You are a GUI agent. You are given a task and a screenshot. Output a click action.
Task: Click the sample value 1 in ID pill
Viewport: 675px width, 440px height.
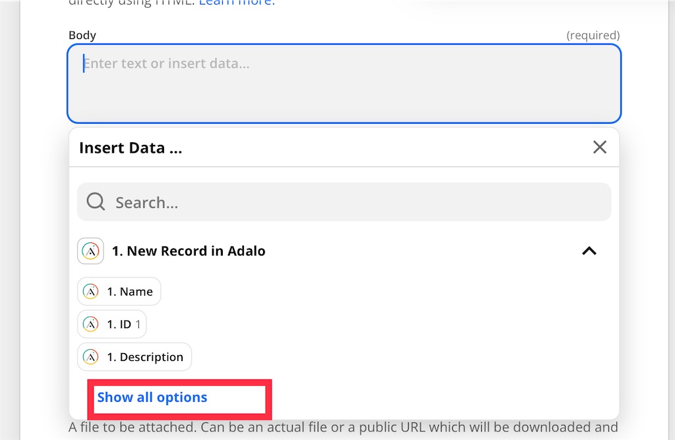point(138,324)
